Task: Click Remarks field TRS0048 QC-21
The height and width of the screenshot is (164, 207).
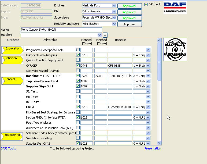Action: [x=120, y=76]
